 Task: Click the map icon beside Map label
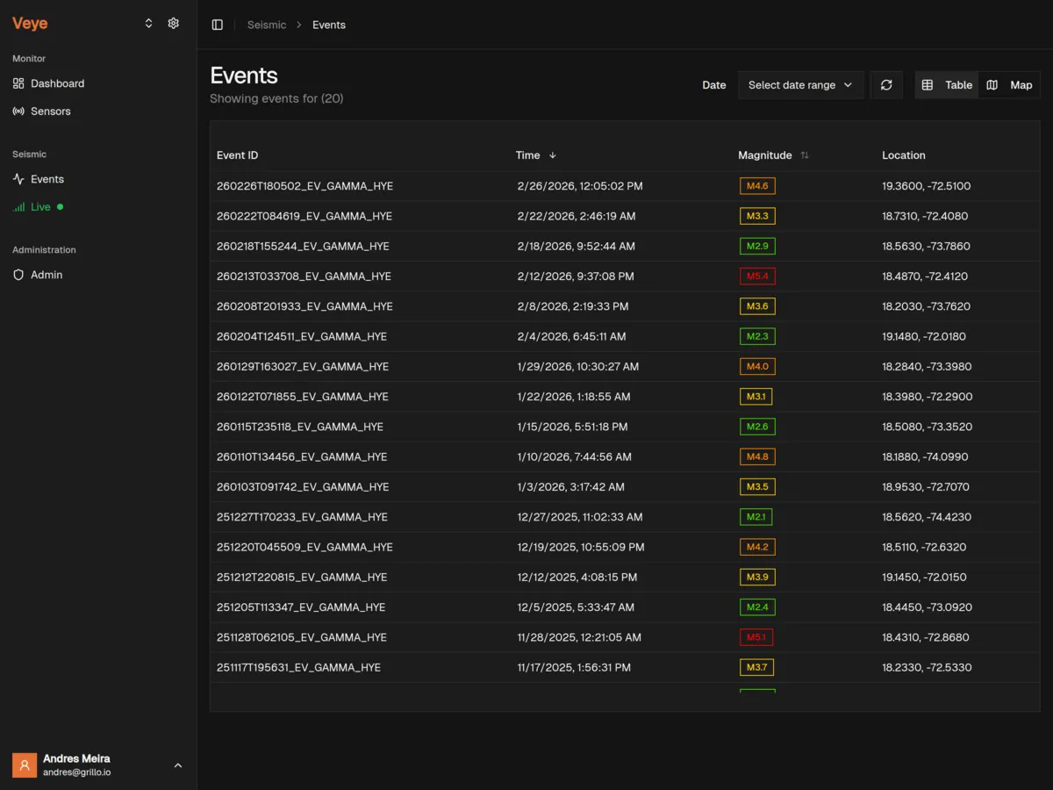click(x=992, y=84)
